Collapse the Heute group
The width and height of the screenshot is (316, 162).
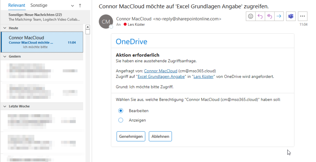click(5, 28)
